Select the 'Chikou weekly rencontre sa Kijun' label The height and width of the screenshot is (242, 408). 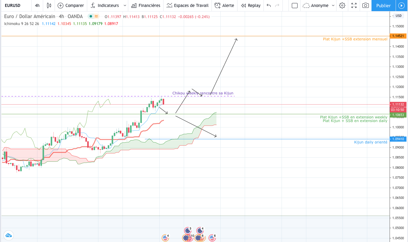[203, 93]
